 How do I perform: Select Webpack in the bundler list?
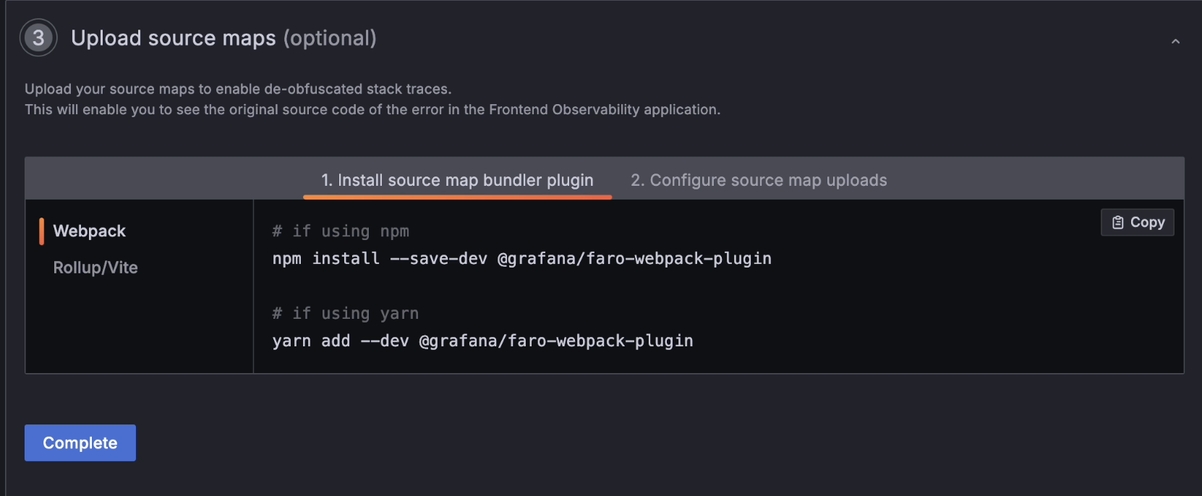click(89, 231)
